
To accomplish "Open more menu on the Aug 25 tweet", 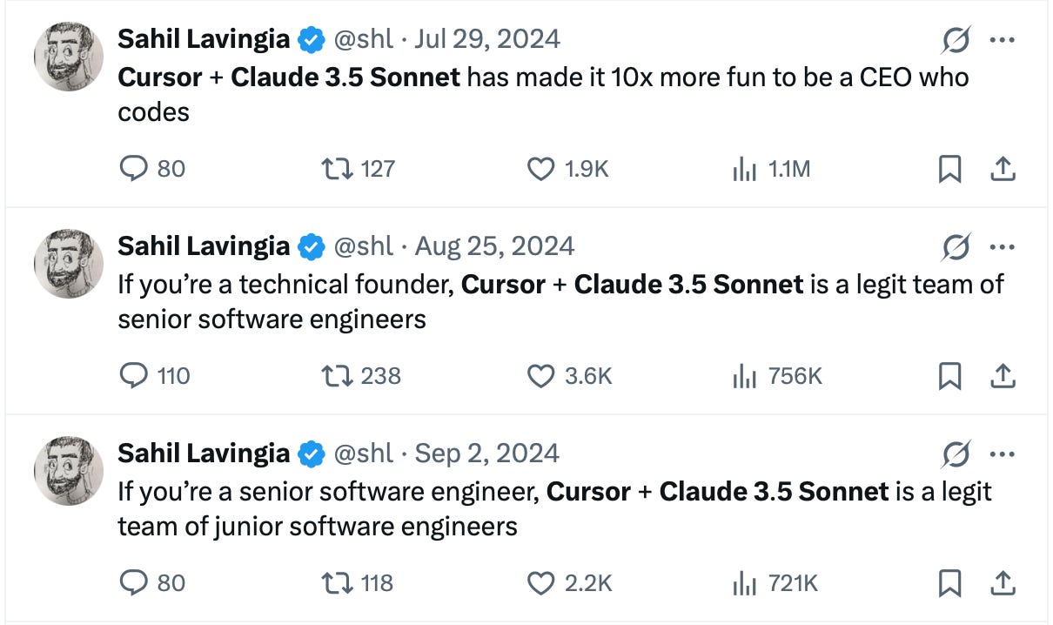I will tap(1002, 247).
